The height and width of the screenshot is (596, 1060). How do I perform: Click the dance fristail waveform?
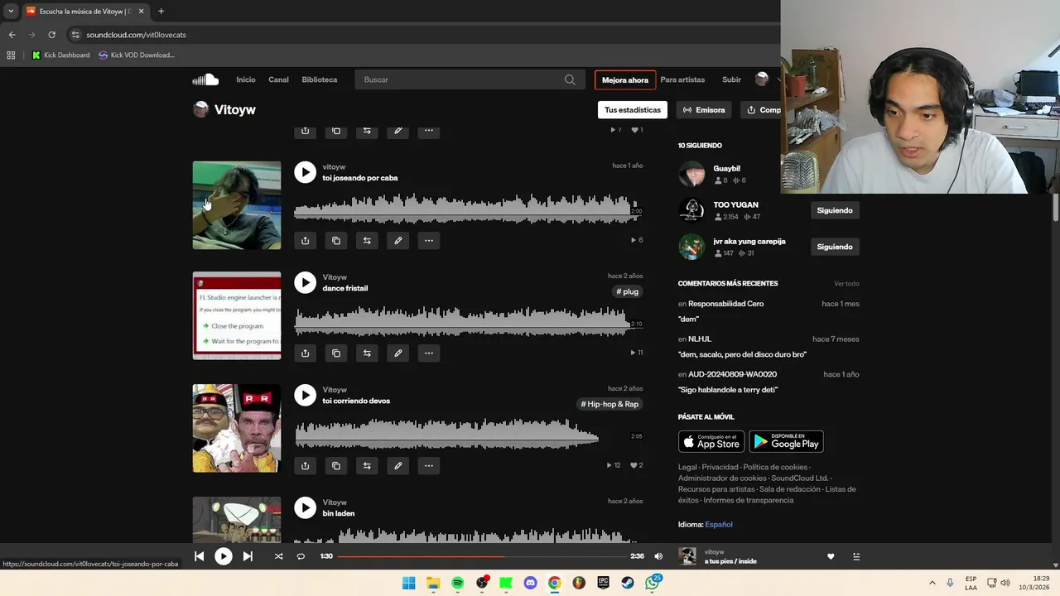(x=468, y=320)
